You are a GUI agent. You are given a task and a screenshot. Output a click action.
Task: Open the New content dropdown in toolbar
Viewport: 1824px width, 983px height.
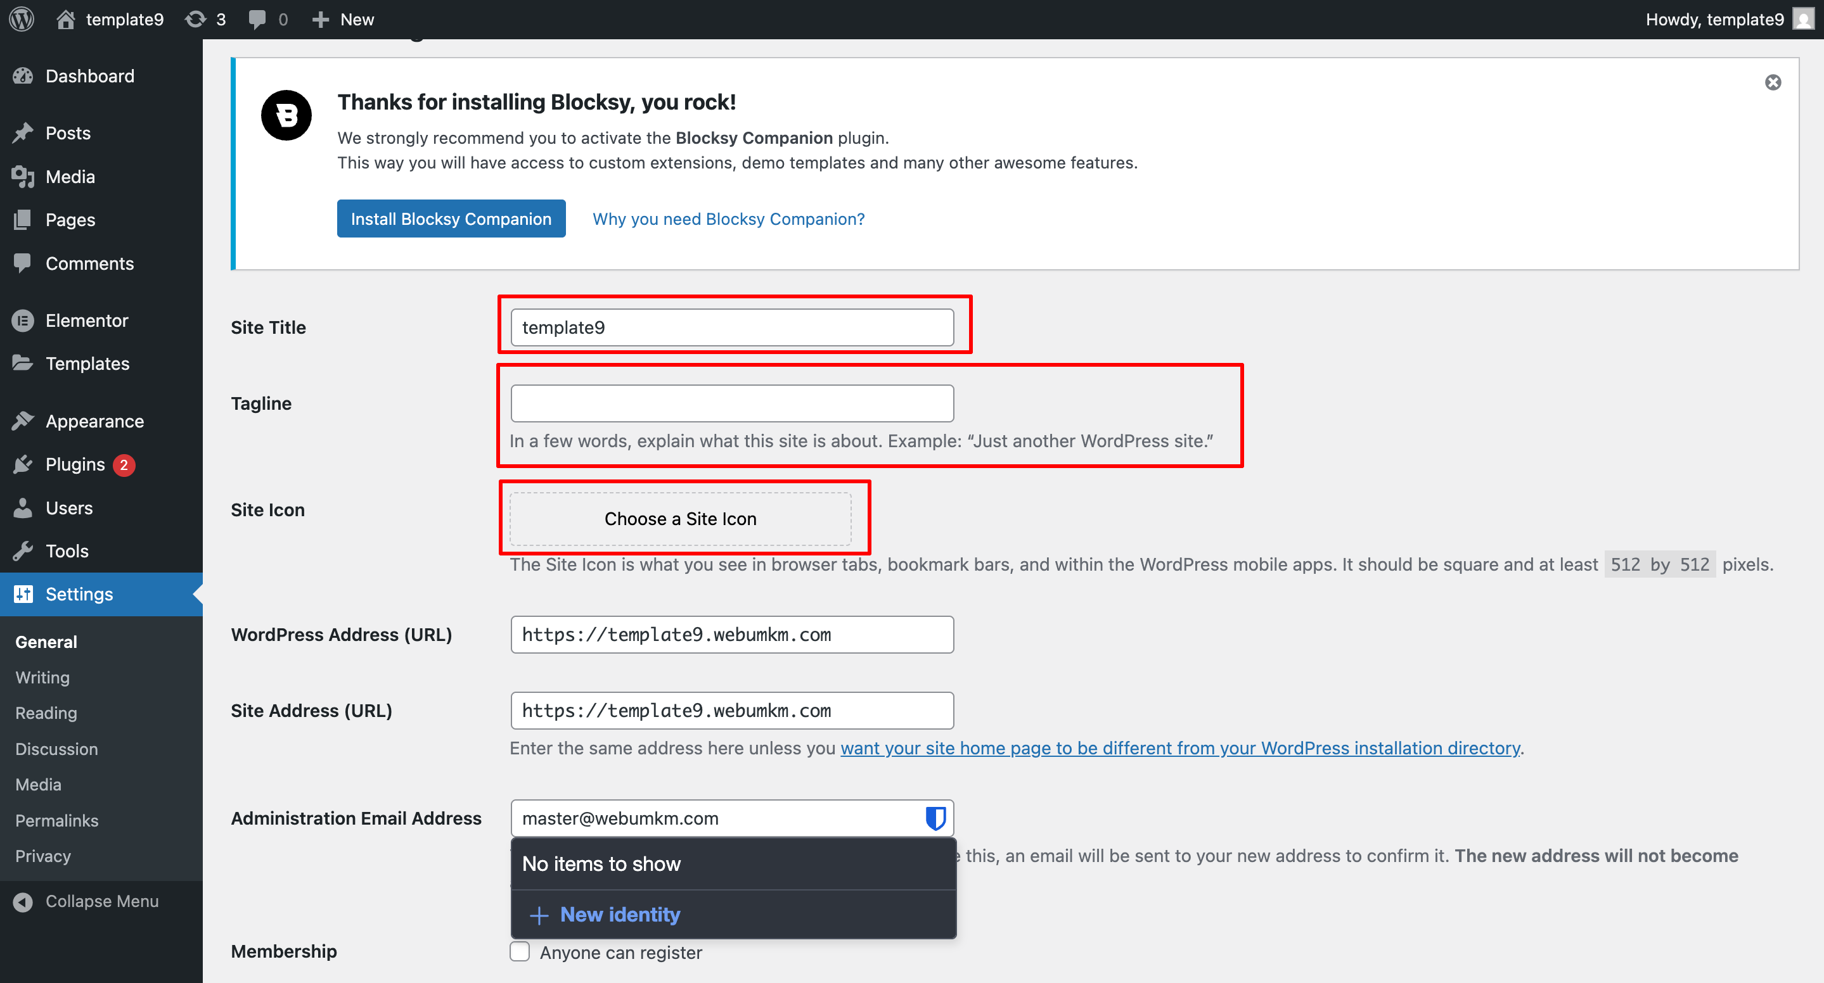344,19
